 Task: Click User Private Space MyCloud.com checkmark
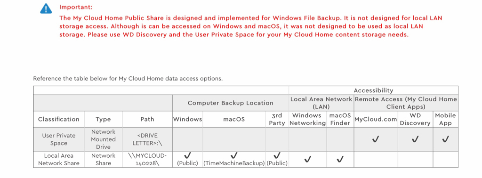[375, 139]
